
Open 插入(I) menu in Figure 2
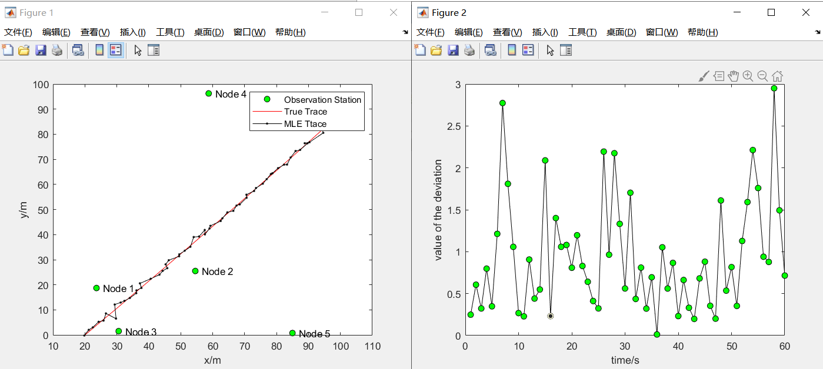point(545,32)
